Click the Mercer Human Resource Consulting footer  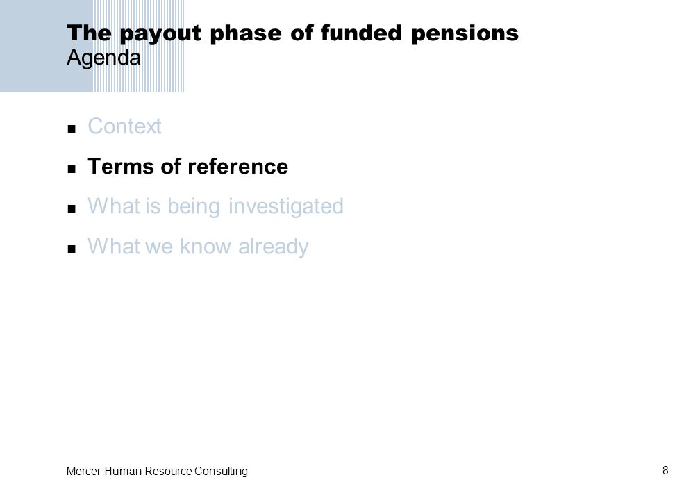[x=157, y=472]
